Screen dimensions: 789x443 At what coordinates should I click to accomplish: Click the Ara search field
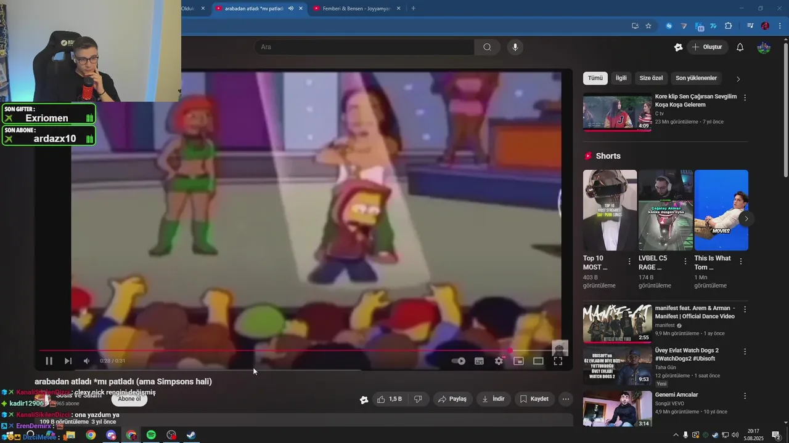364,47
